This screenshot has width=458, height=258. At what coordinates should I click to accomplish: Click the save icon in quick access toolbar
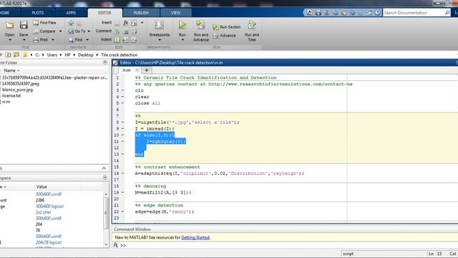[318, 13]
